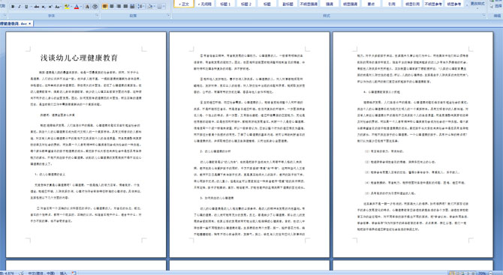Viewport: 503px width, 275px height.
Task: Switch to the open .doc document tab
Action: 16,23
